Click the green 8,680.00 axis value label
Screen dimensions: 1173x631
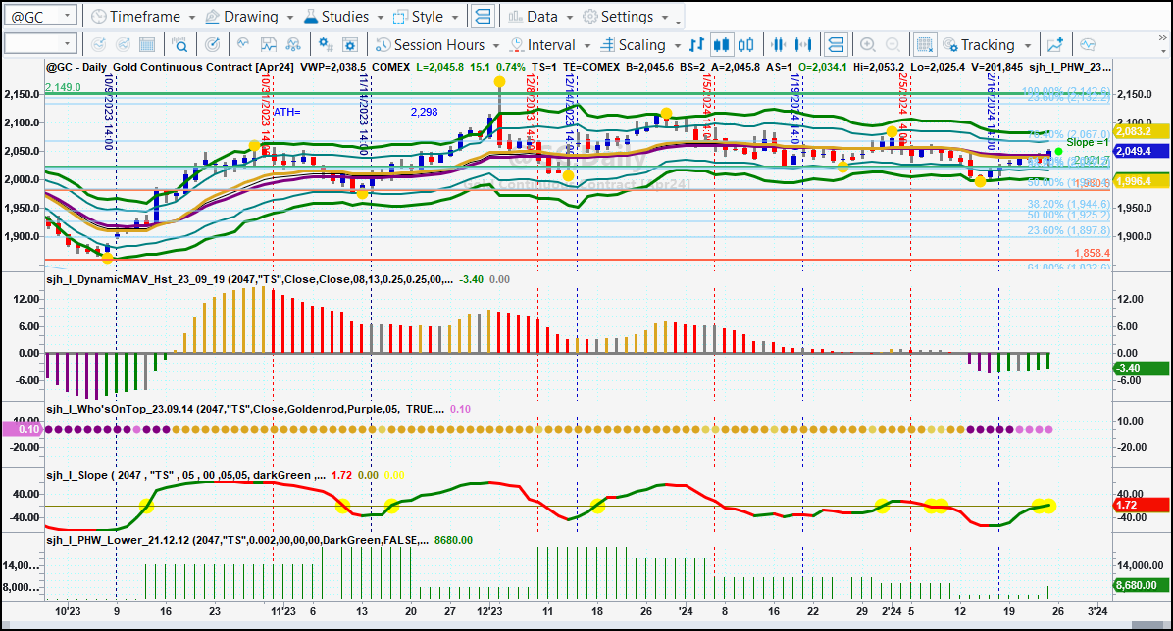click(x=1141, y=585)
